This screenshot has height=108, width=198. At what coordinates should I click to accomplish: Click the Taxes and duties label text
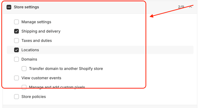(x=37, y=40)
